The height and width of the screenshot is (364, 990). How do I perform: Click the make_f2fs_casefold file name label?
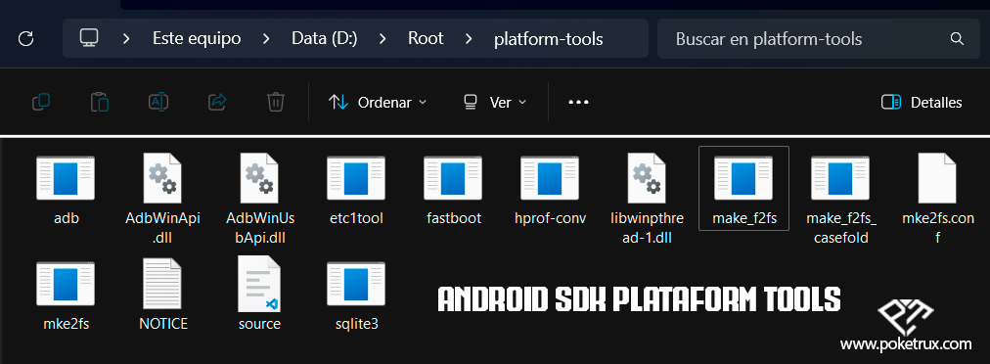[x=841, y=228]
